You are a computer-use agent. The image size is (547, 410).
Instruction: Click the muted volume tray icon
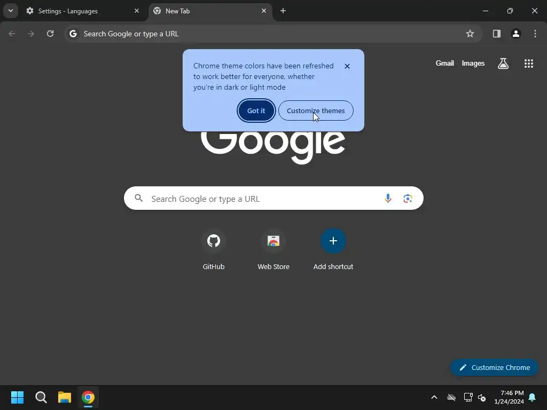(482, 397)
